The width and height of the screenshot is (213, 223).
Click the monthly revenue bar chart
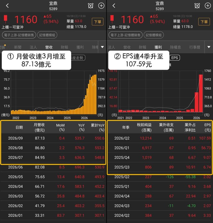(x=54, y=93)
